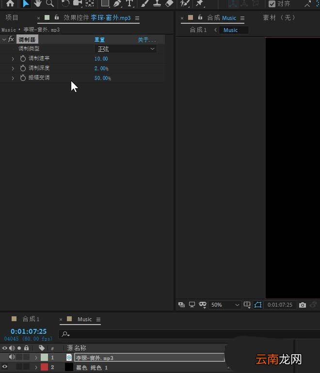Hide layer 2 黑色 纯色 1 eye
Screen dimensions: 320x373
coord(4,367)
